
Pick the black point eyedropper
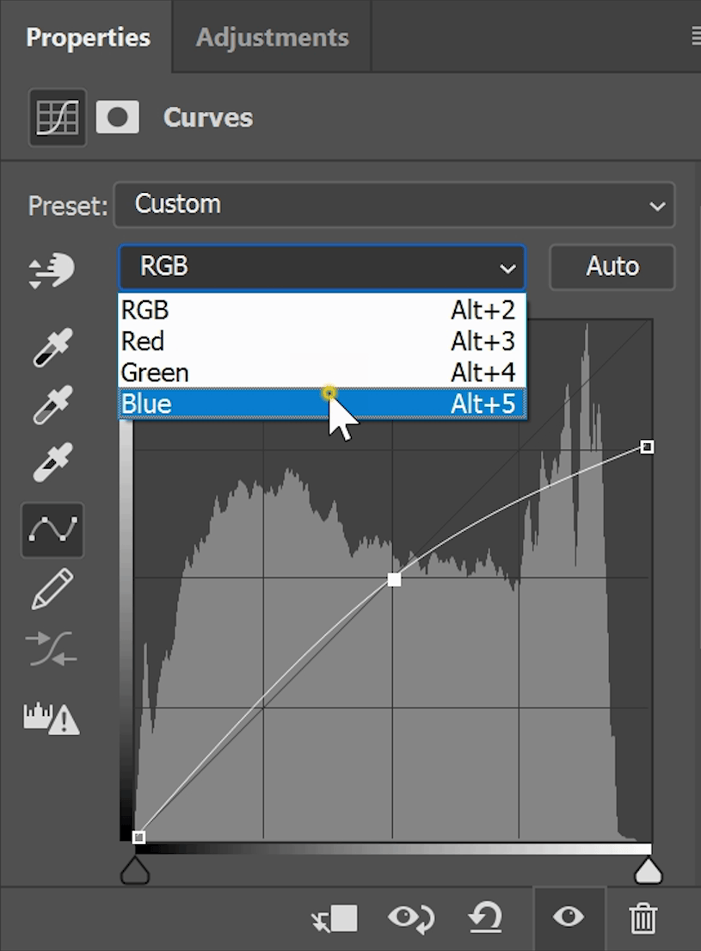[x=52, y=347]
